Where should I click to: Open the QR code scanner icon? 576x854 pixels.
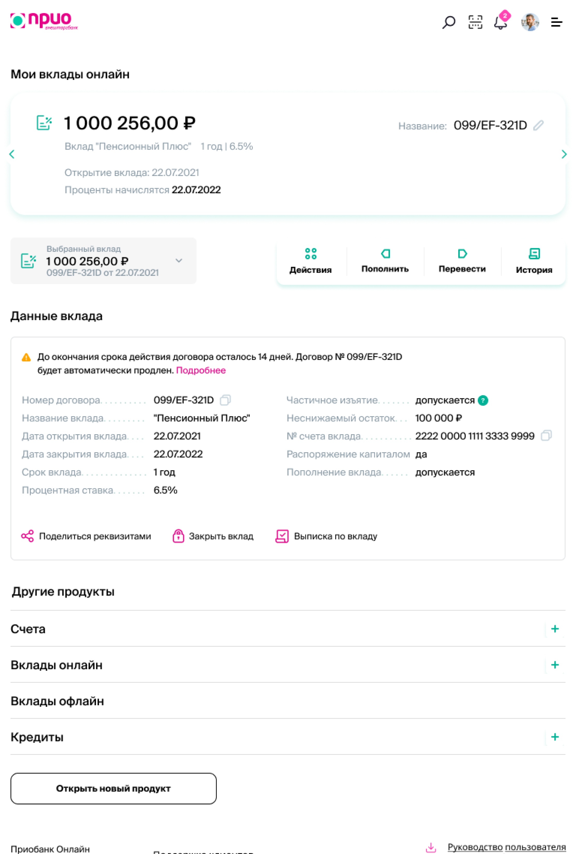coord(475,22)
